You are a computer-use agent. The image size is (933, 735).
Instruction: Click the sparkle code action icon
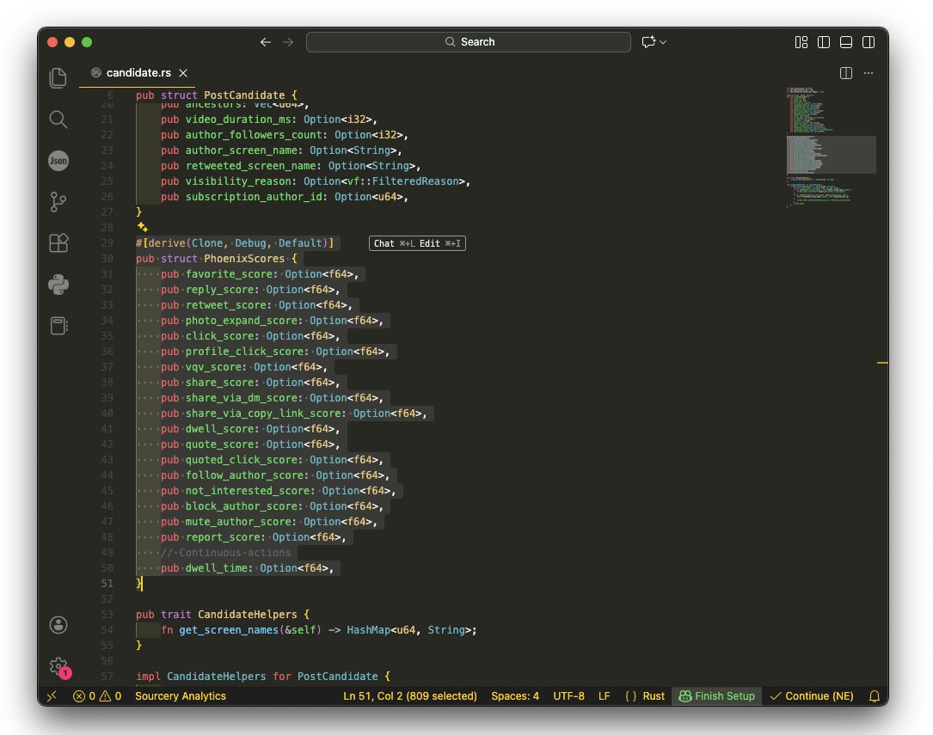pyautogui.click(x=143, y=227)
